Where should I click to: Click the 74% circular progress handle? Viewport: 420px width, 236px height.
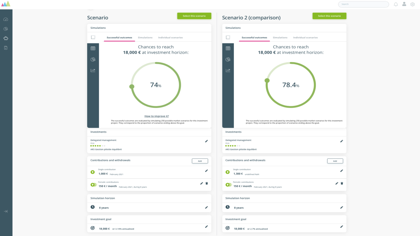(x=132, y=87)
